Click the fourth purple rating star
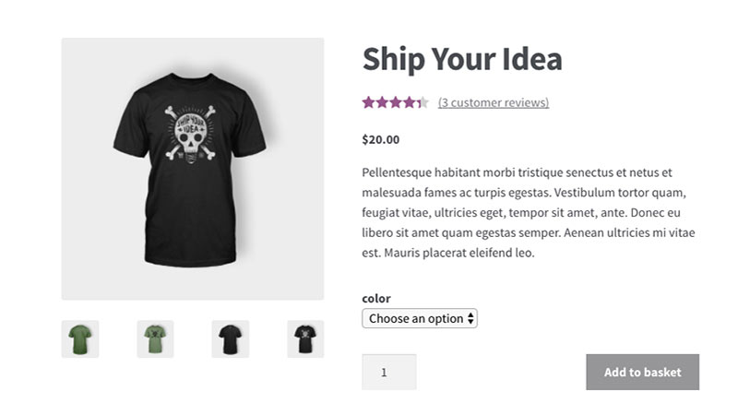738x415 pixels. (x=409, y=102)
